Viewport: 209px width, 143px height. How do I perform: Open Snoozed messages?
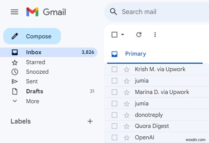click(x=49, y=72)
